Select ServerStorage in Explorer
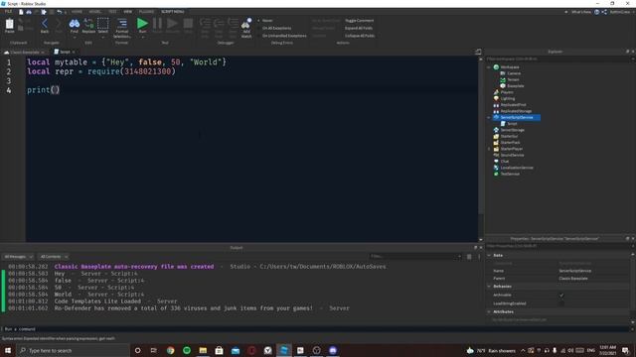This screenshot has height=357, width=636. 512,130
